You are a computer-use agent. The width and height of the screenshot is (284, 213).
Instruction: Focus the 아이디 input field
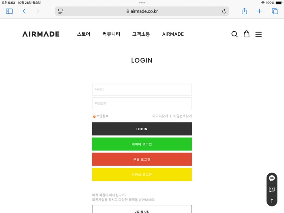point(142,90)
